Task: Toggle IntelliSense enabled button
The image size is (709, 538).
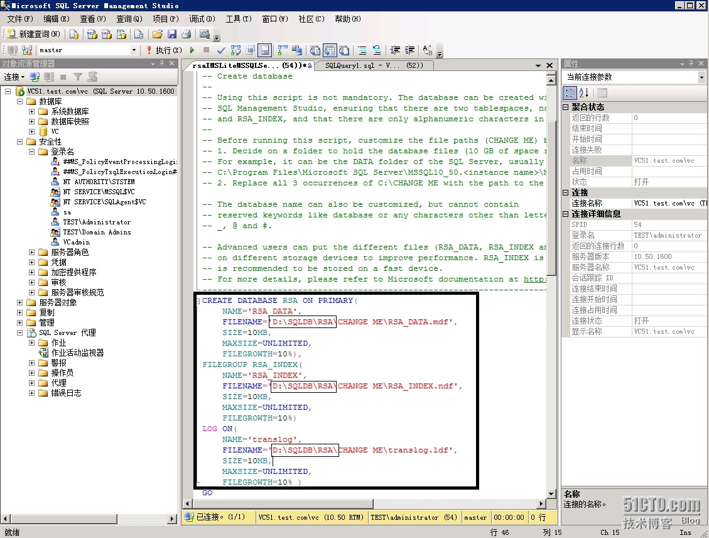Action: [265, 50]
